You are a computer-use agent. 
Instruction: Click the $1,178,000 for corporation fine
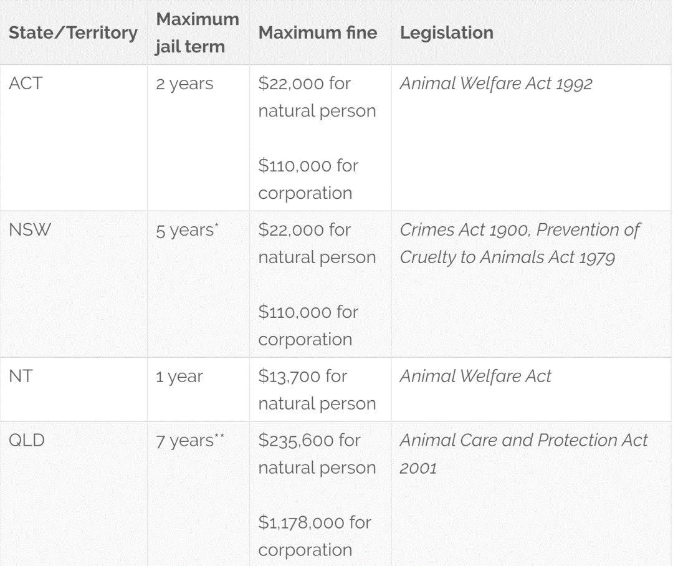[315, 536]
